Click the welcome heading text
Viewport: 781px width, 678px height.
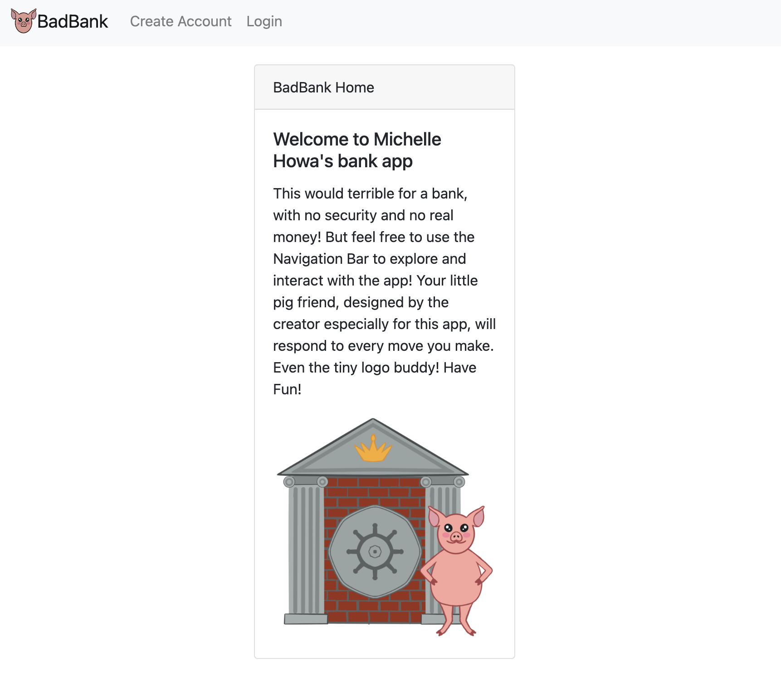coord(356,150)
